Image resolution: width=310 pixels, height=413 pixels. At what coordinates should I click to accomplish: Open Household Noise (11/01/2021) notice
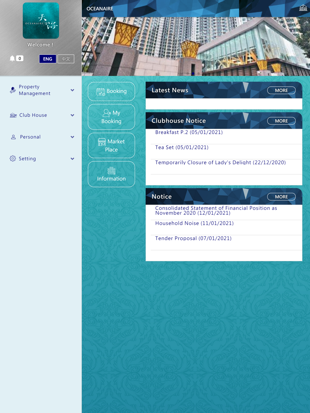(194, 223)
